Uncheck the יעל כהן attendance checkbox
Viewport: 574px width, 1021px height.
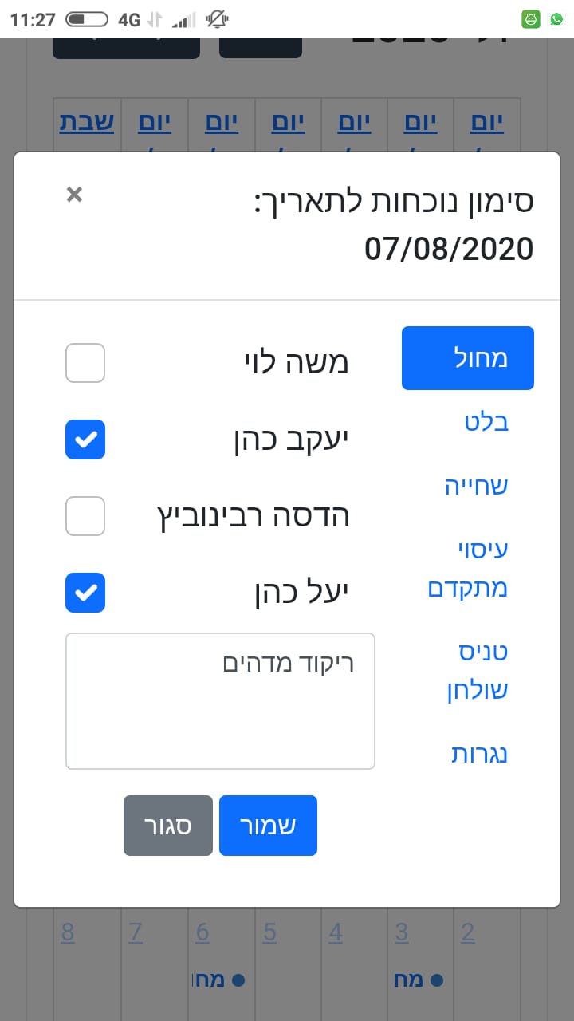coord(85,593)
